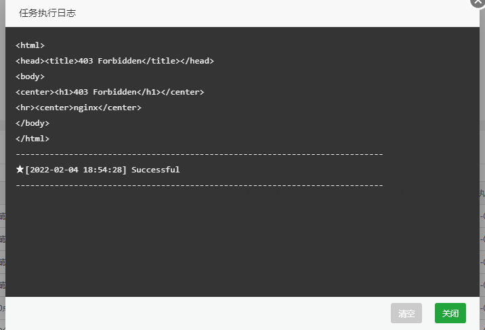Click the star icon before the timestamp
Viewport: 485px width, 330px height.
click(20, 169)
